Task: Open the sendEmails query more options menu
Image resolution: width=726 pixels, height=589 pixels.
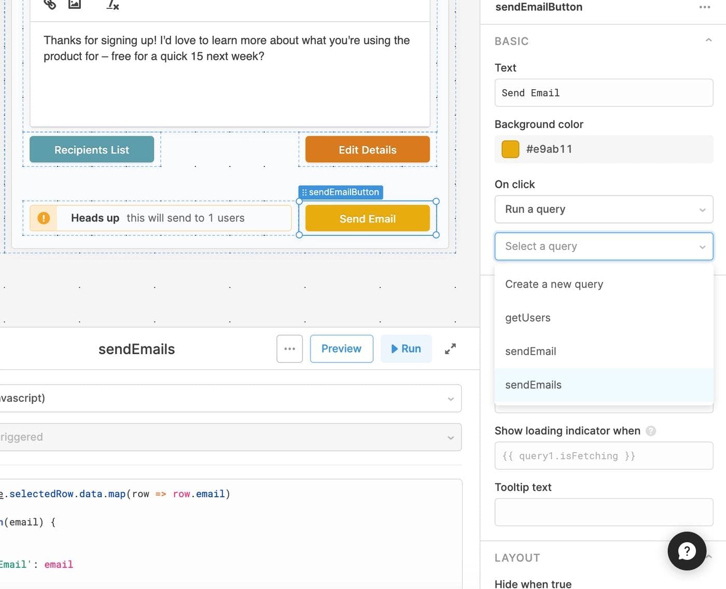Action: coord(289,349)
